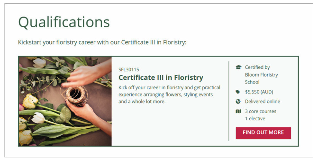Click the graduation cap icon

click(238, 67)
